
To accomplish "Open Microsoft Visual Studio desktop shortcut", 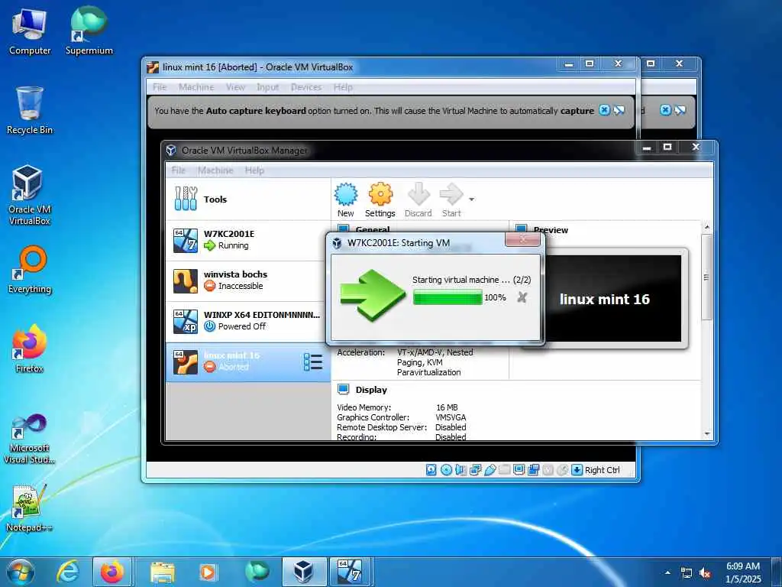I will coord(30,439).
